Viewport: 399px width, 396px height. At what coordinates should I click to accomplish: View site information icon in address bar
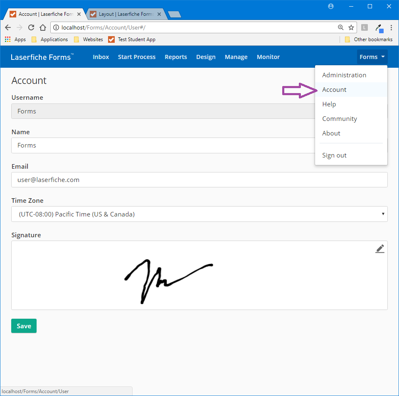[56, 27]
